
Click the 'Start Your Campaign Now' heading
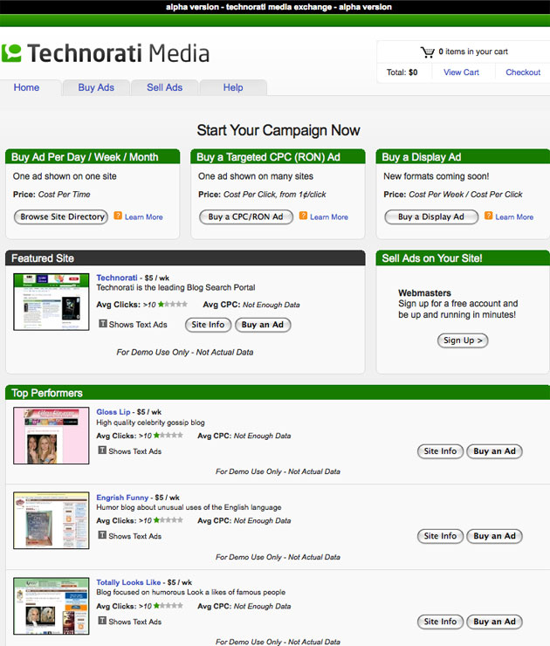tap(278, 130)
